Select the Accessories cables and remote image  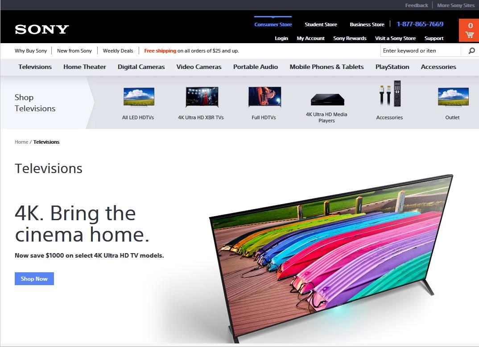(390, 93)
